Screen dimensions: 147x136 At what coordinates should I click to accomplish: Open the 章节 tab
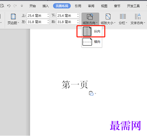pyautogui.click(x=117, y=6)
